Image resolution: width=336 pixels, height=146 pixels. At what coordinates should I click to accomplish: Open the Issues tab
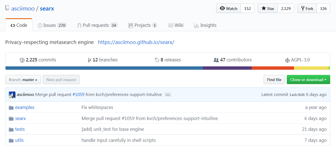(52, 25)
